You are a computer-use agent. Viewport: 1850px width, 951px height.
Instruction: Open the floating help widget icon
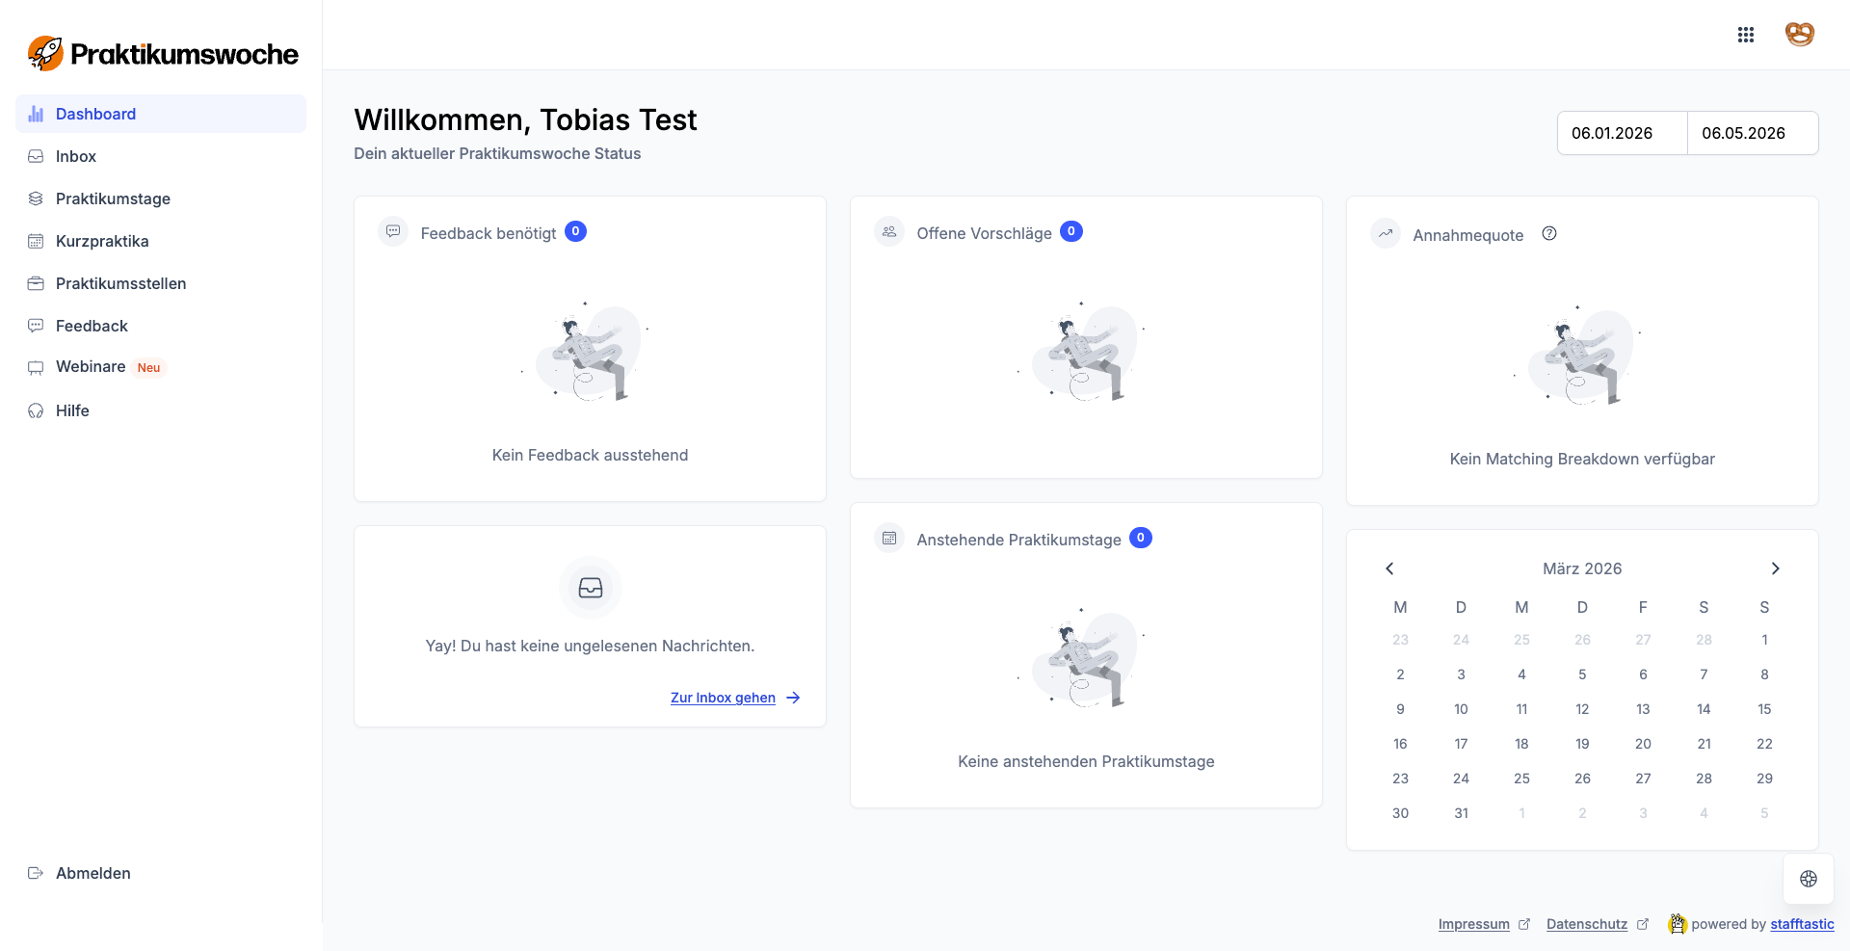(x=1808, y=879)
